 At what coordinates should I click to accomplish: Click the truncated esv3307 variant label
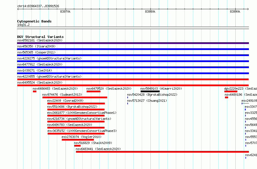251,107
